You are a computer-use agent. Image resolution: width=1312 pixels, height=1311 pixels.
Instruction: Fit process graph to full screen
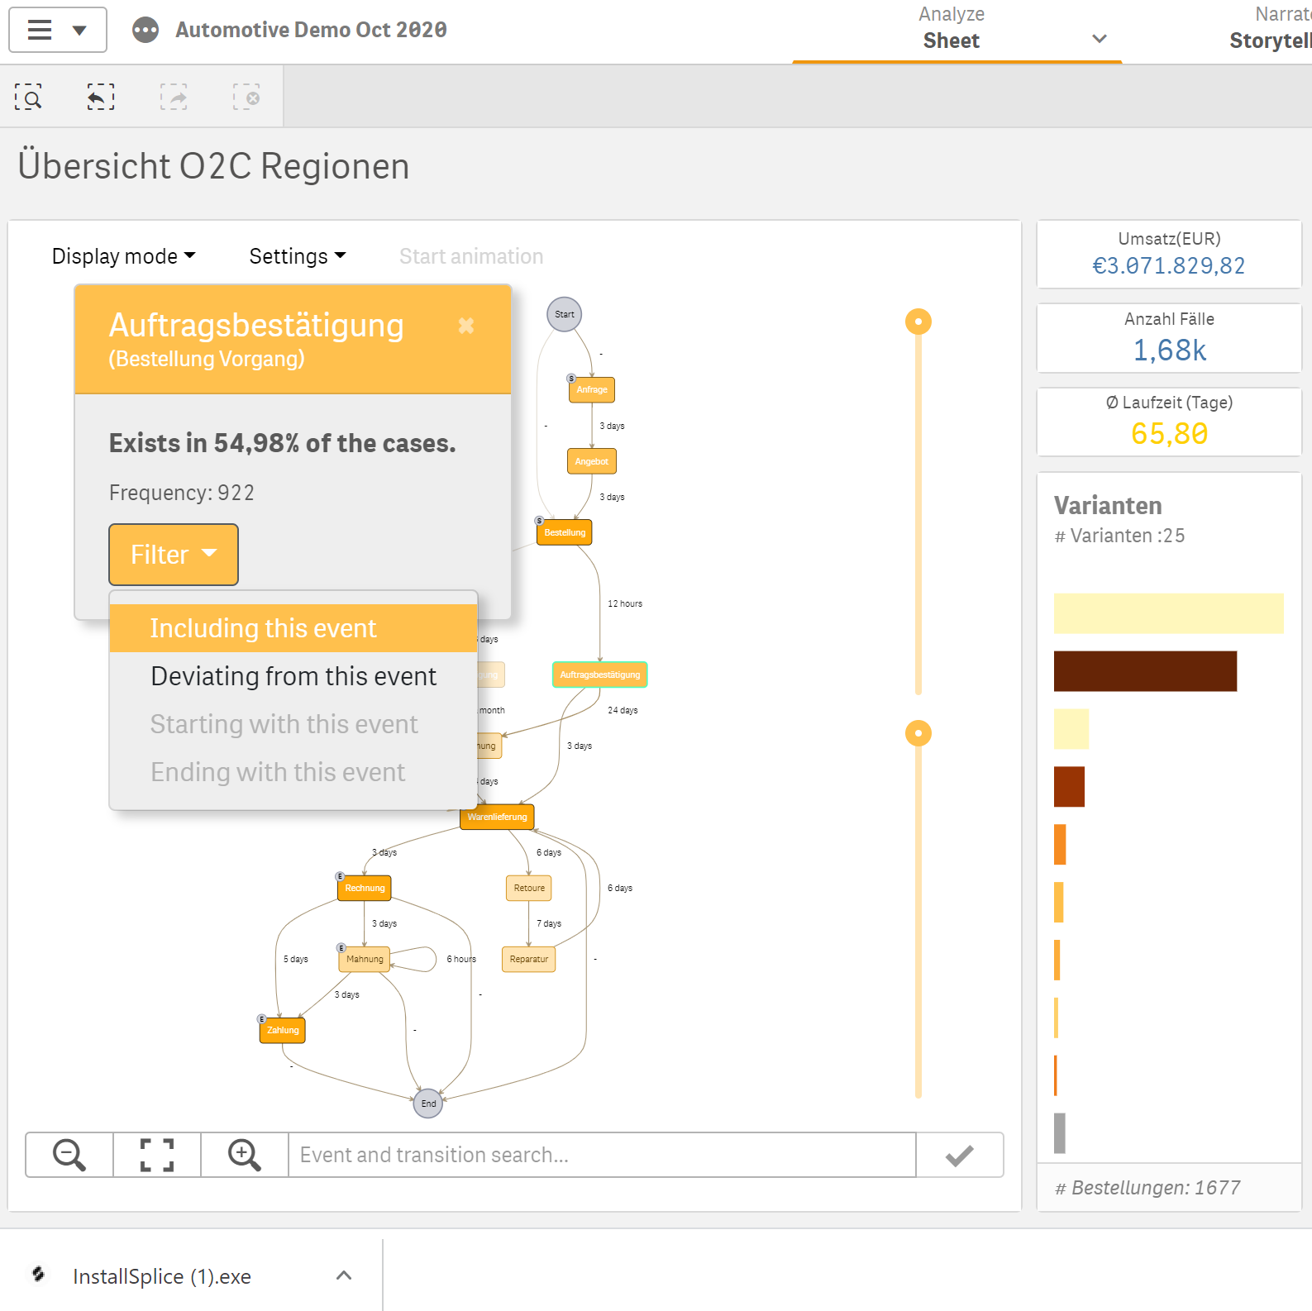pyautogui.click(x=157, y=1155)
